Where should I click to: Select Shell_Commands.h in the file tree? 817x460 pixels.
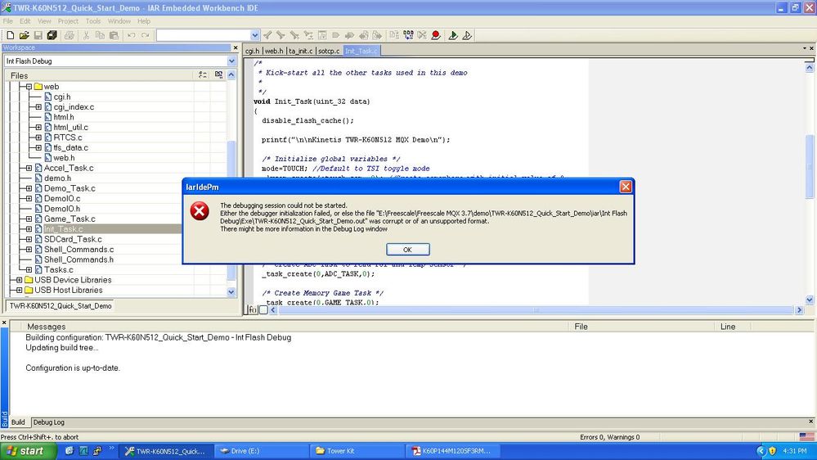click(x=79, y=259)
